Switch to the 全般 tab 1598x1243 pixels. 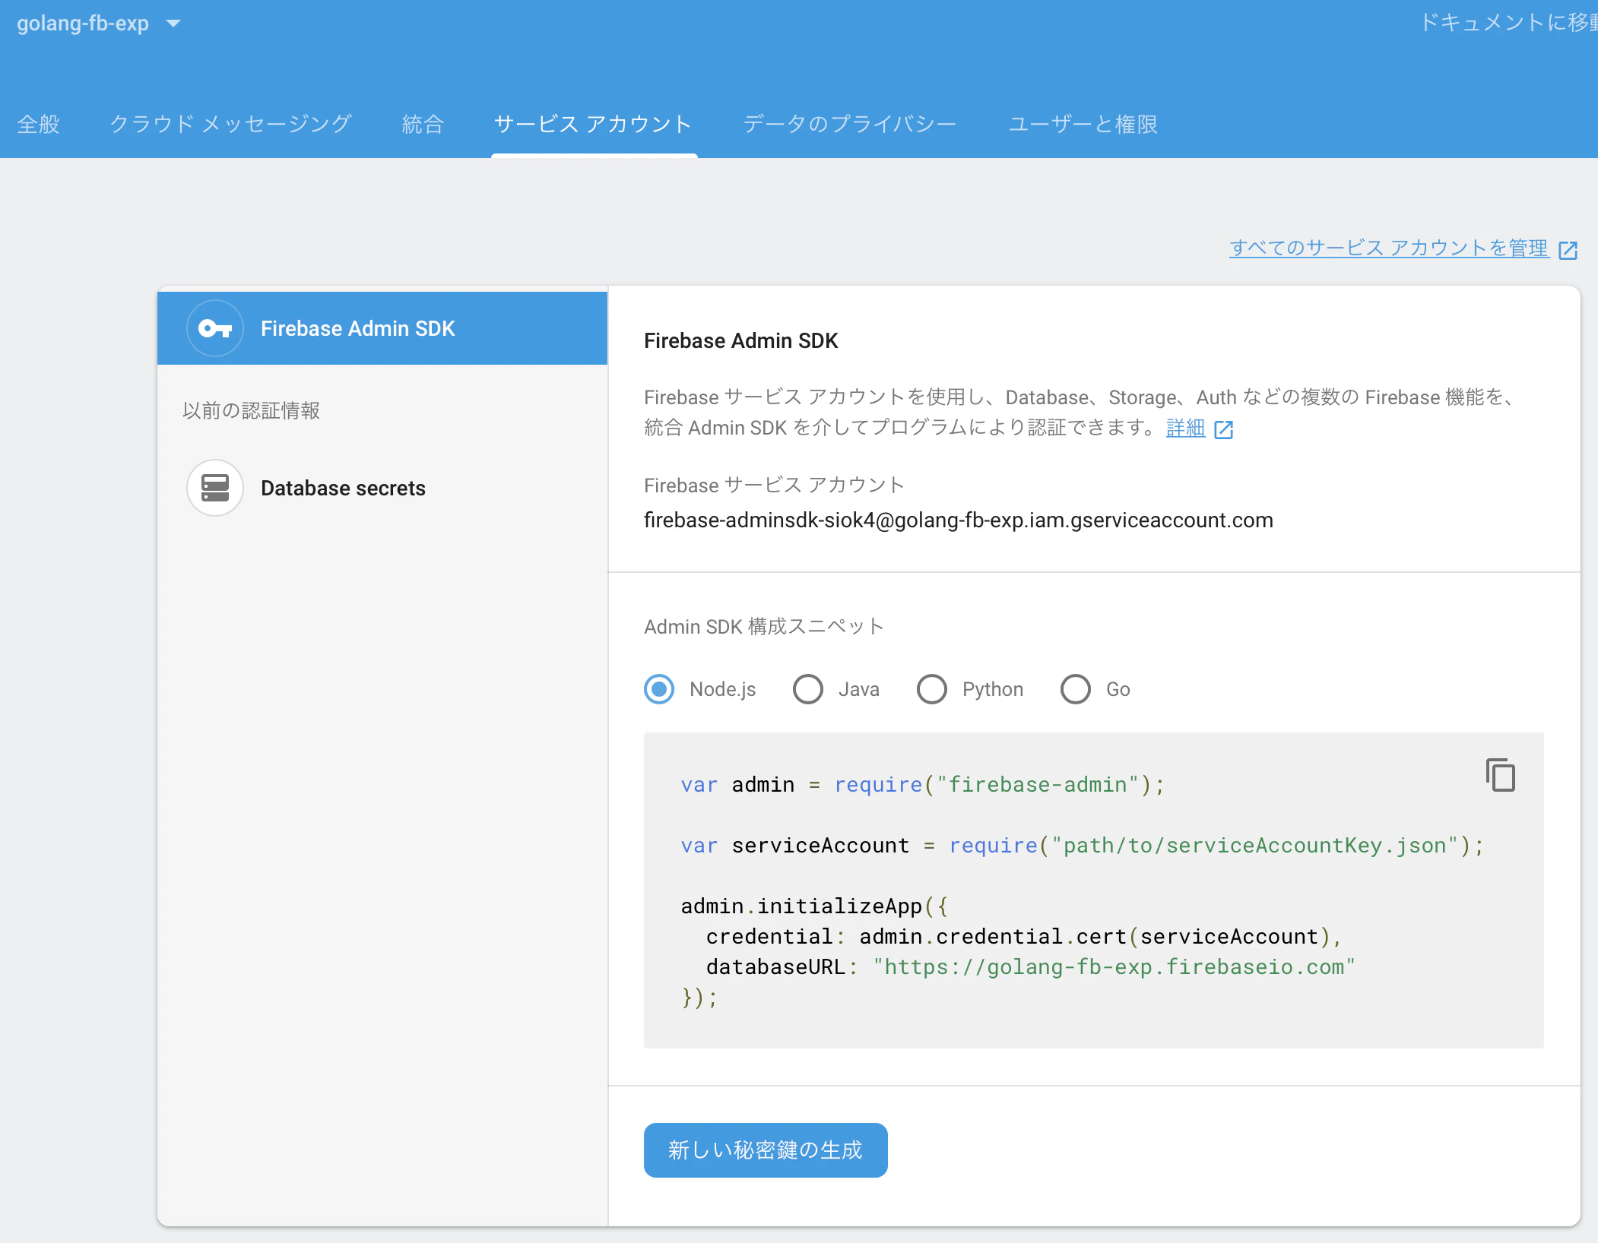click(x=38, y=124)
